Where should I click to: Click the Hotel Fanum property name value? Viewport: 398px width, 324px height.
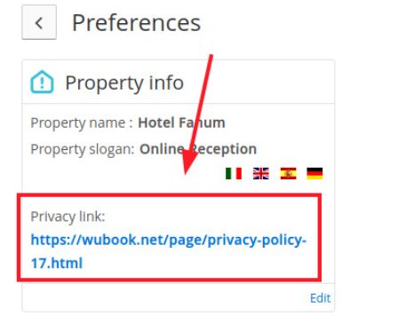pos(181,122)
